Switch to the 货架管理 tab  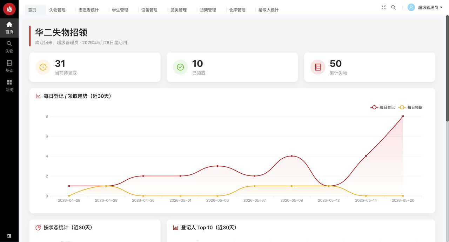[x=208, y=10]
